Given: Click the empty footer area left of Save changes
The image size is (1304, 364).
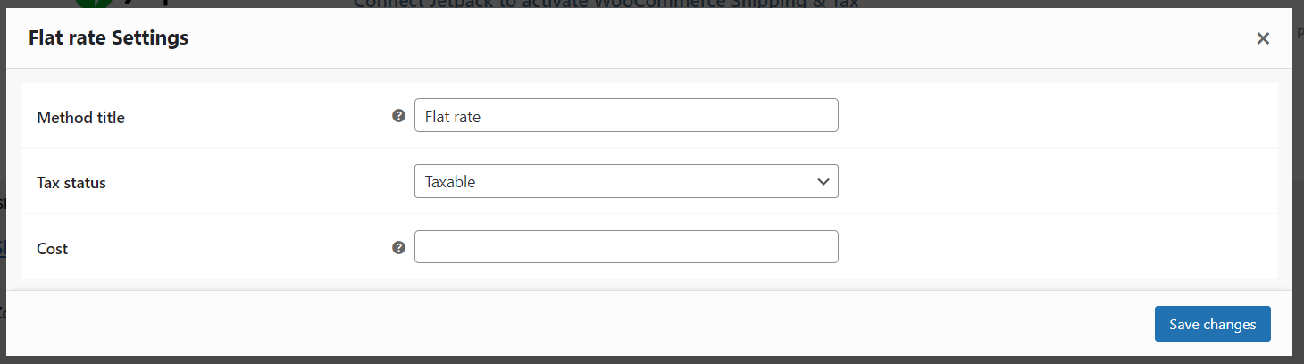Looking at the screenshot, I should click(x=581, y=325).
